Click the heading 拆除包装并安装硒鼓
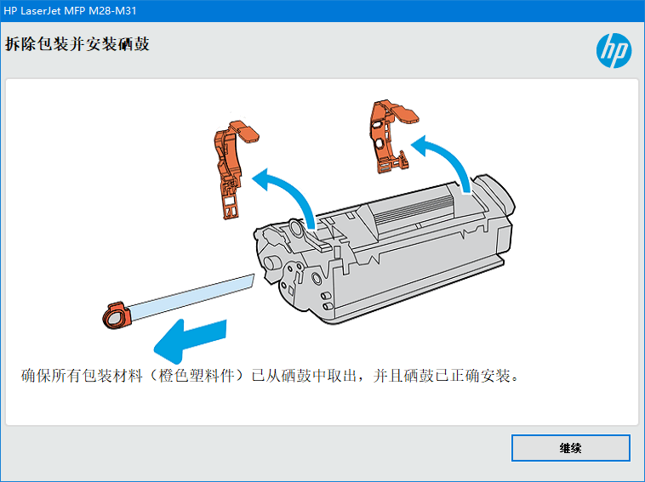Viewport: 645px width, 482px height. tap(77, 44)
